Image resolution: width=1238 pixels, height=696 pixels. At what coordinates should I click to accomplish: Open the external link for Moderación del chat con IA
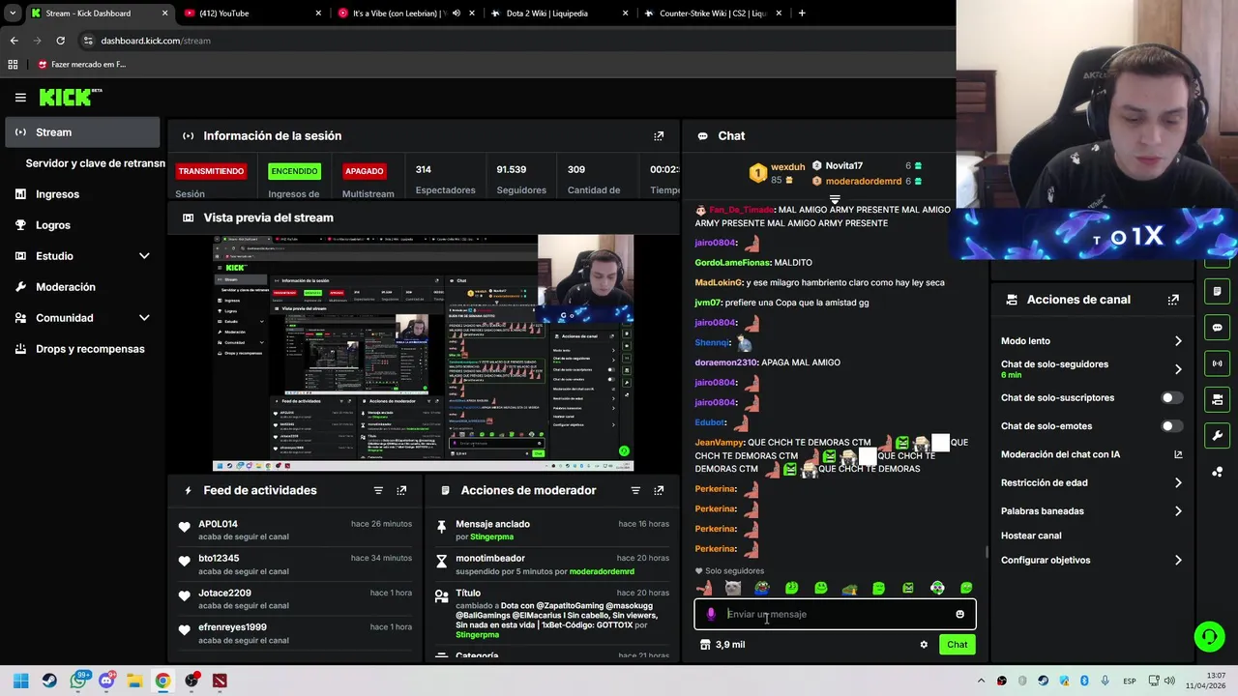pyautogui.click(x=1178, y=454)
